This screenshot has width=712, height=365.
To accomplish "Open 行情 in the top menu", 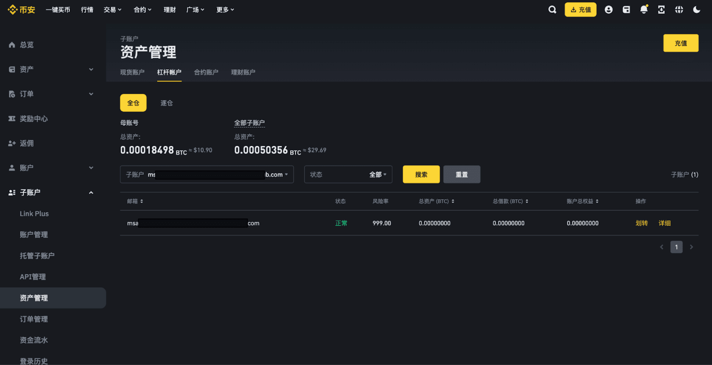I will pyautogui.click(x=87, y=10).
